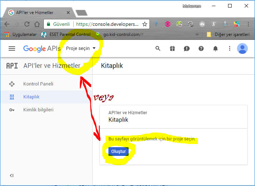
Task: Click the API logo icon in sidebar header
Action: point(12,66)
